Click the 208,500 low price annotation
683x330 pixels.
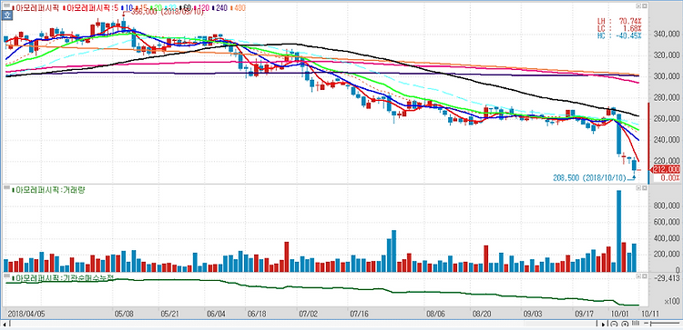[x=589, y=178]
